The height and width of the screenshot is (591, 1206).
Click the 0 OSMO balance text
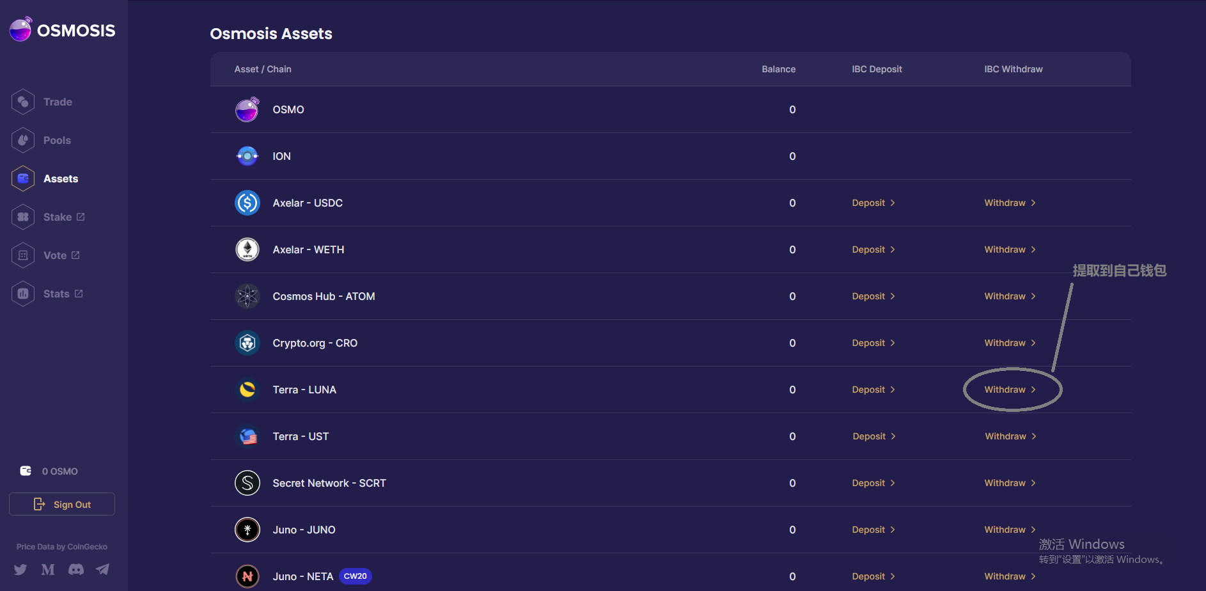[60, 471]
